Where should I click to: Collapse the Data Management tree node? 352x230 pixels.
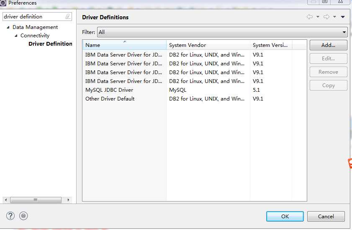coord(8,27)
